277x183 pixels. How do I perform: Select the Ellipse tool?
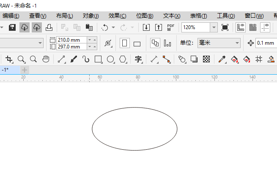point(111,59)
